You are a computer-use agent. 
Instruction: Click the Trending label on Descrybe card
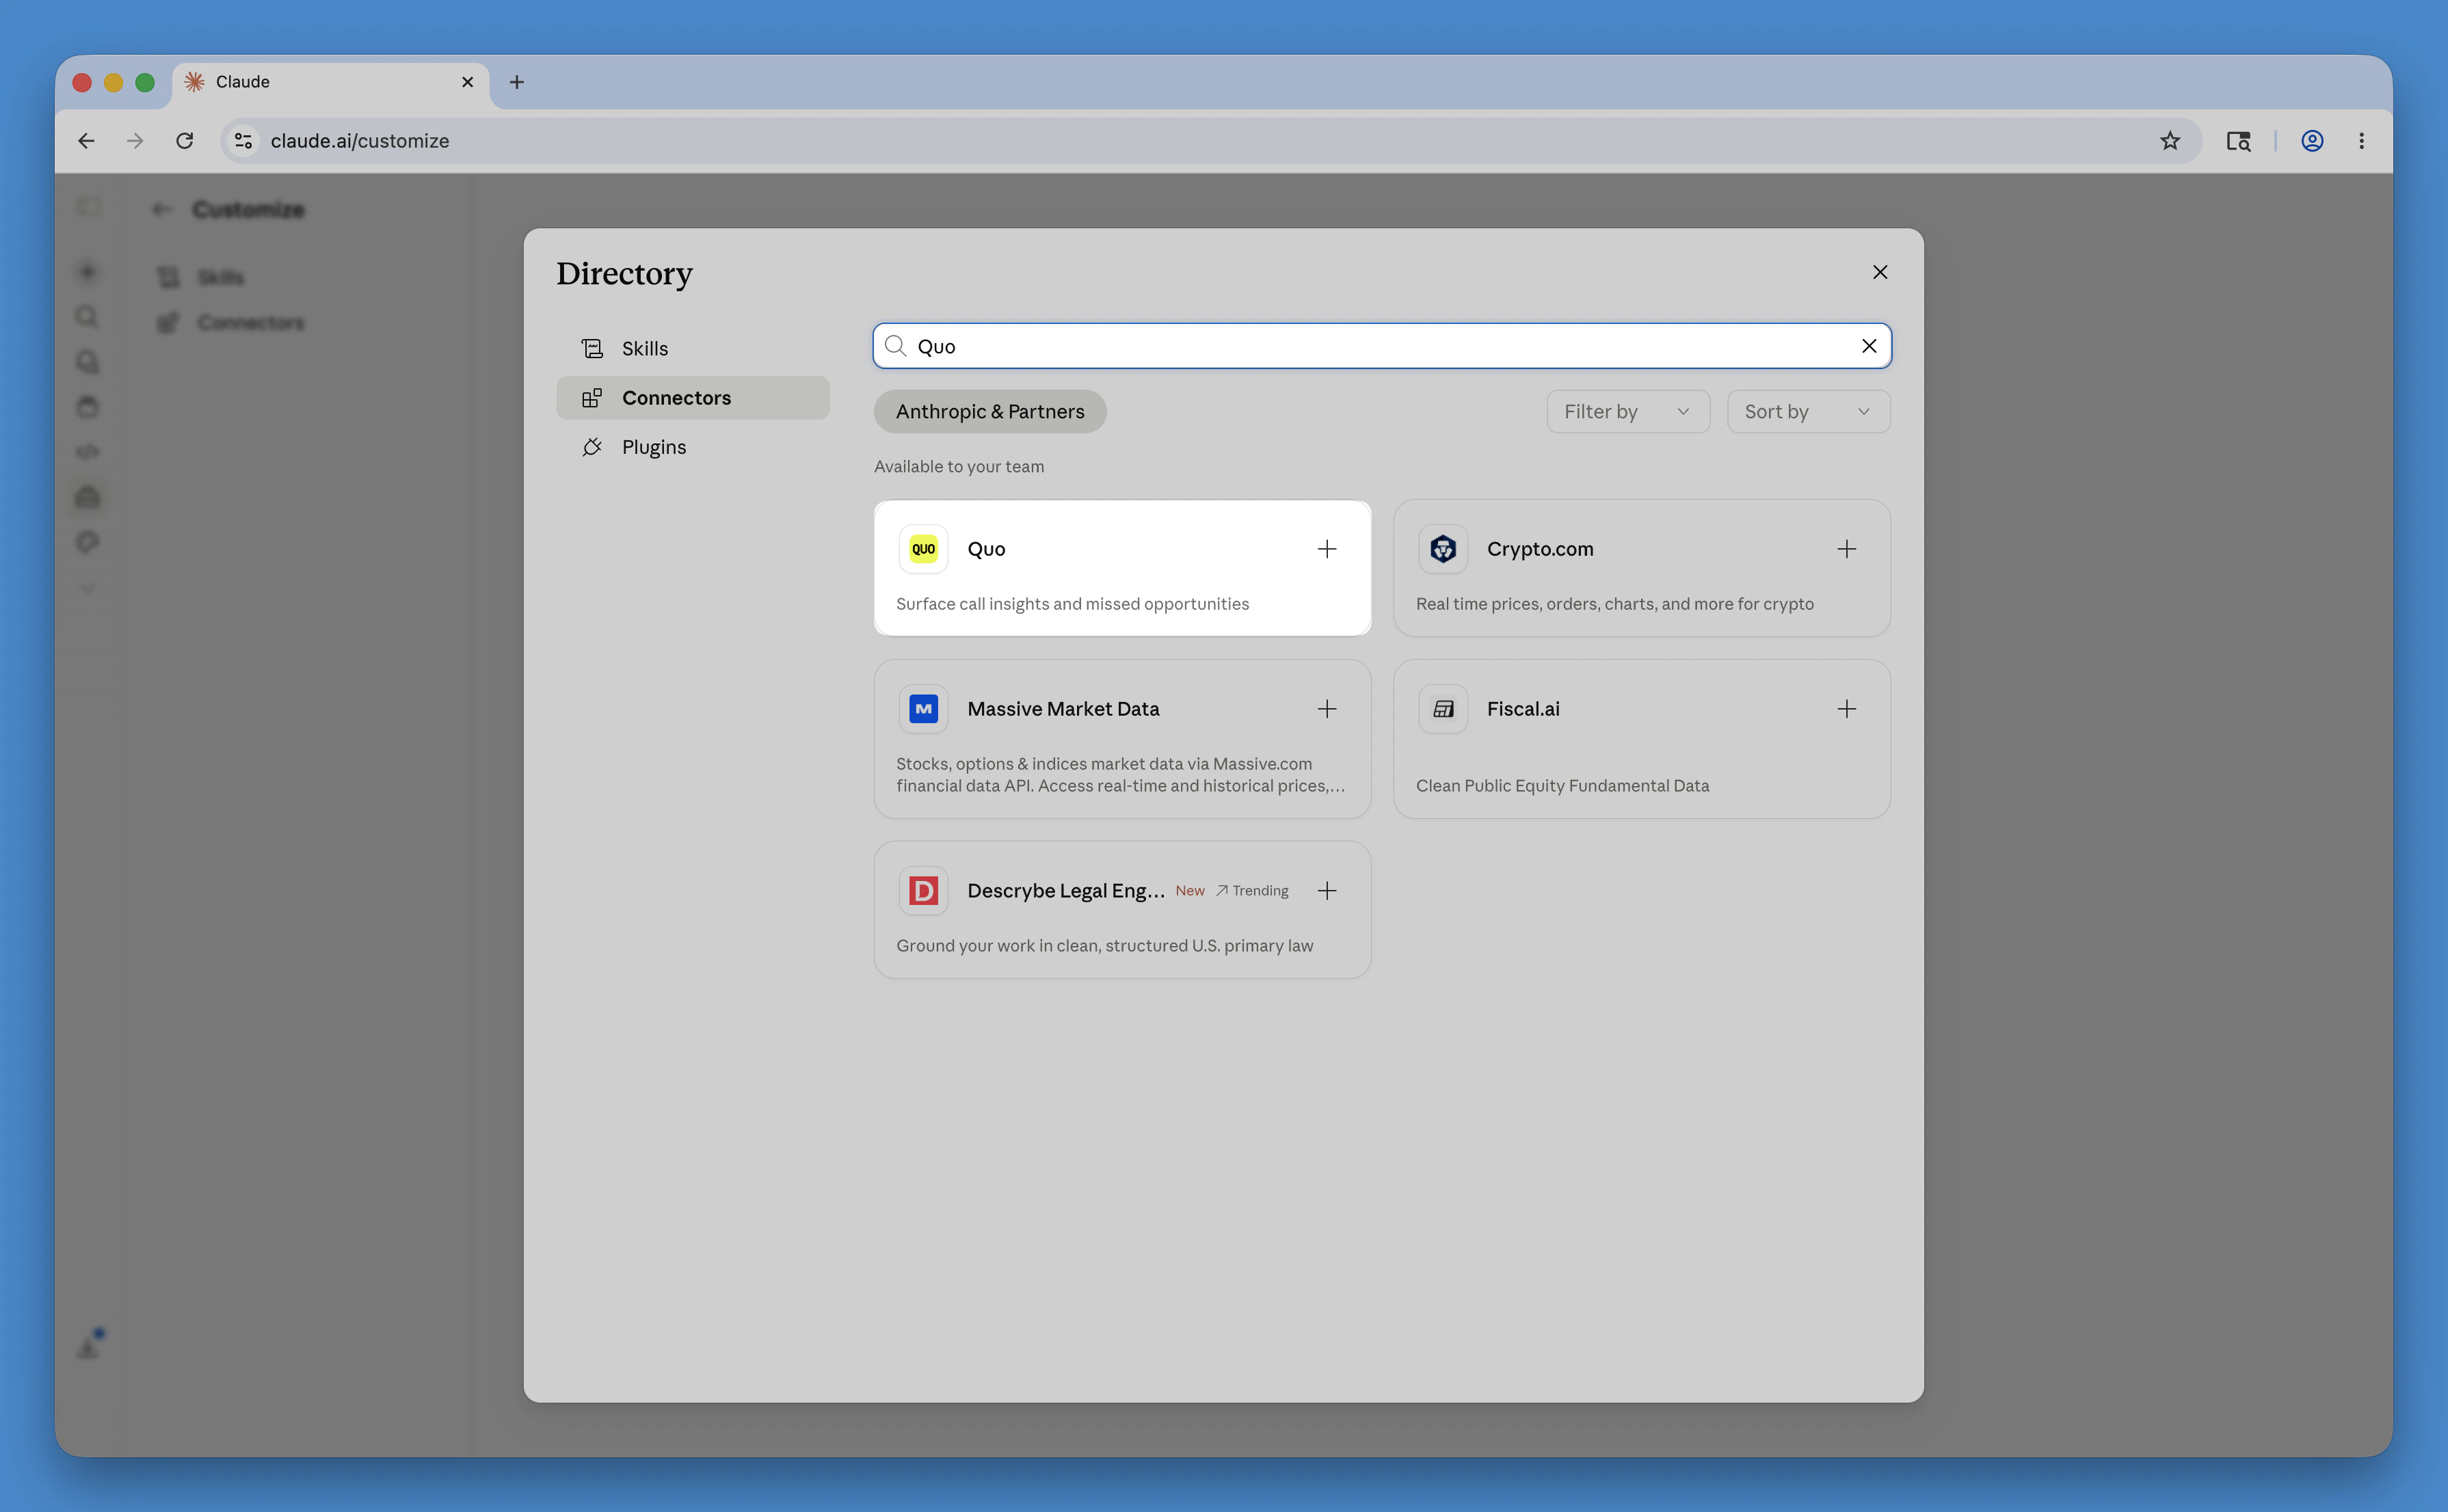[x=1253, y=891]
